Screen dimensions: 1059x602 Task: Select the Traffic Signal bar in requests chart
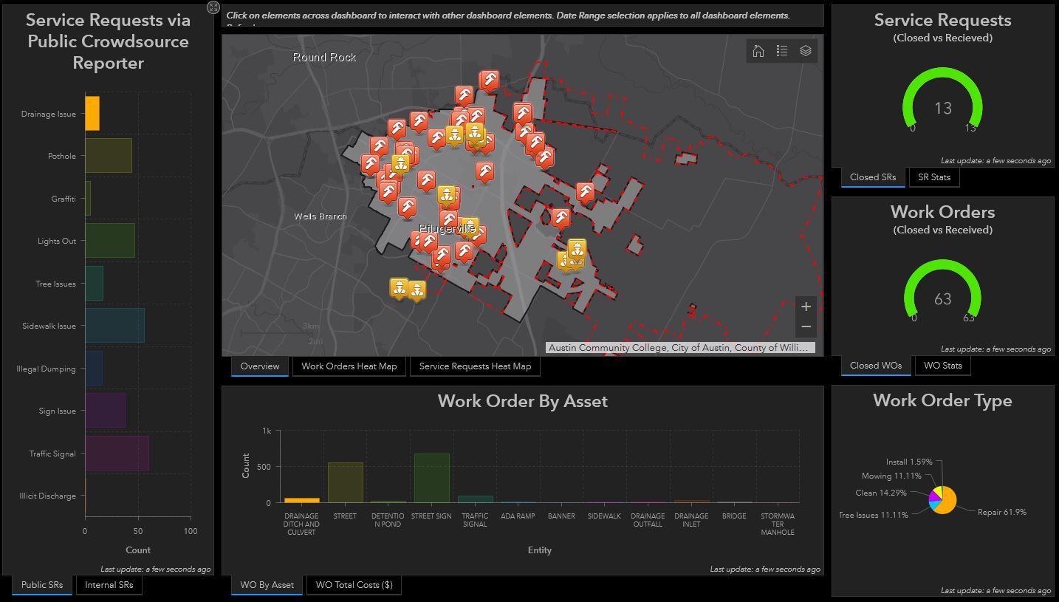pyautogui.click(x=117, y=454)
